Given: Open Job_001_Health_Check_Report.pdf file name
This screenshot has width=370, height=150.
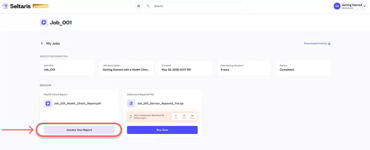Looking at the screenshot, I should 77,104.
